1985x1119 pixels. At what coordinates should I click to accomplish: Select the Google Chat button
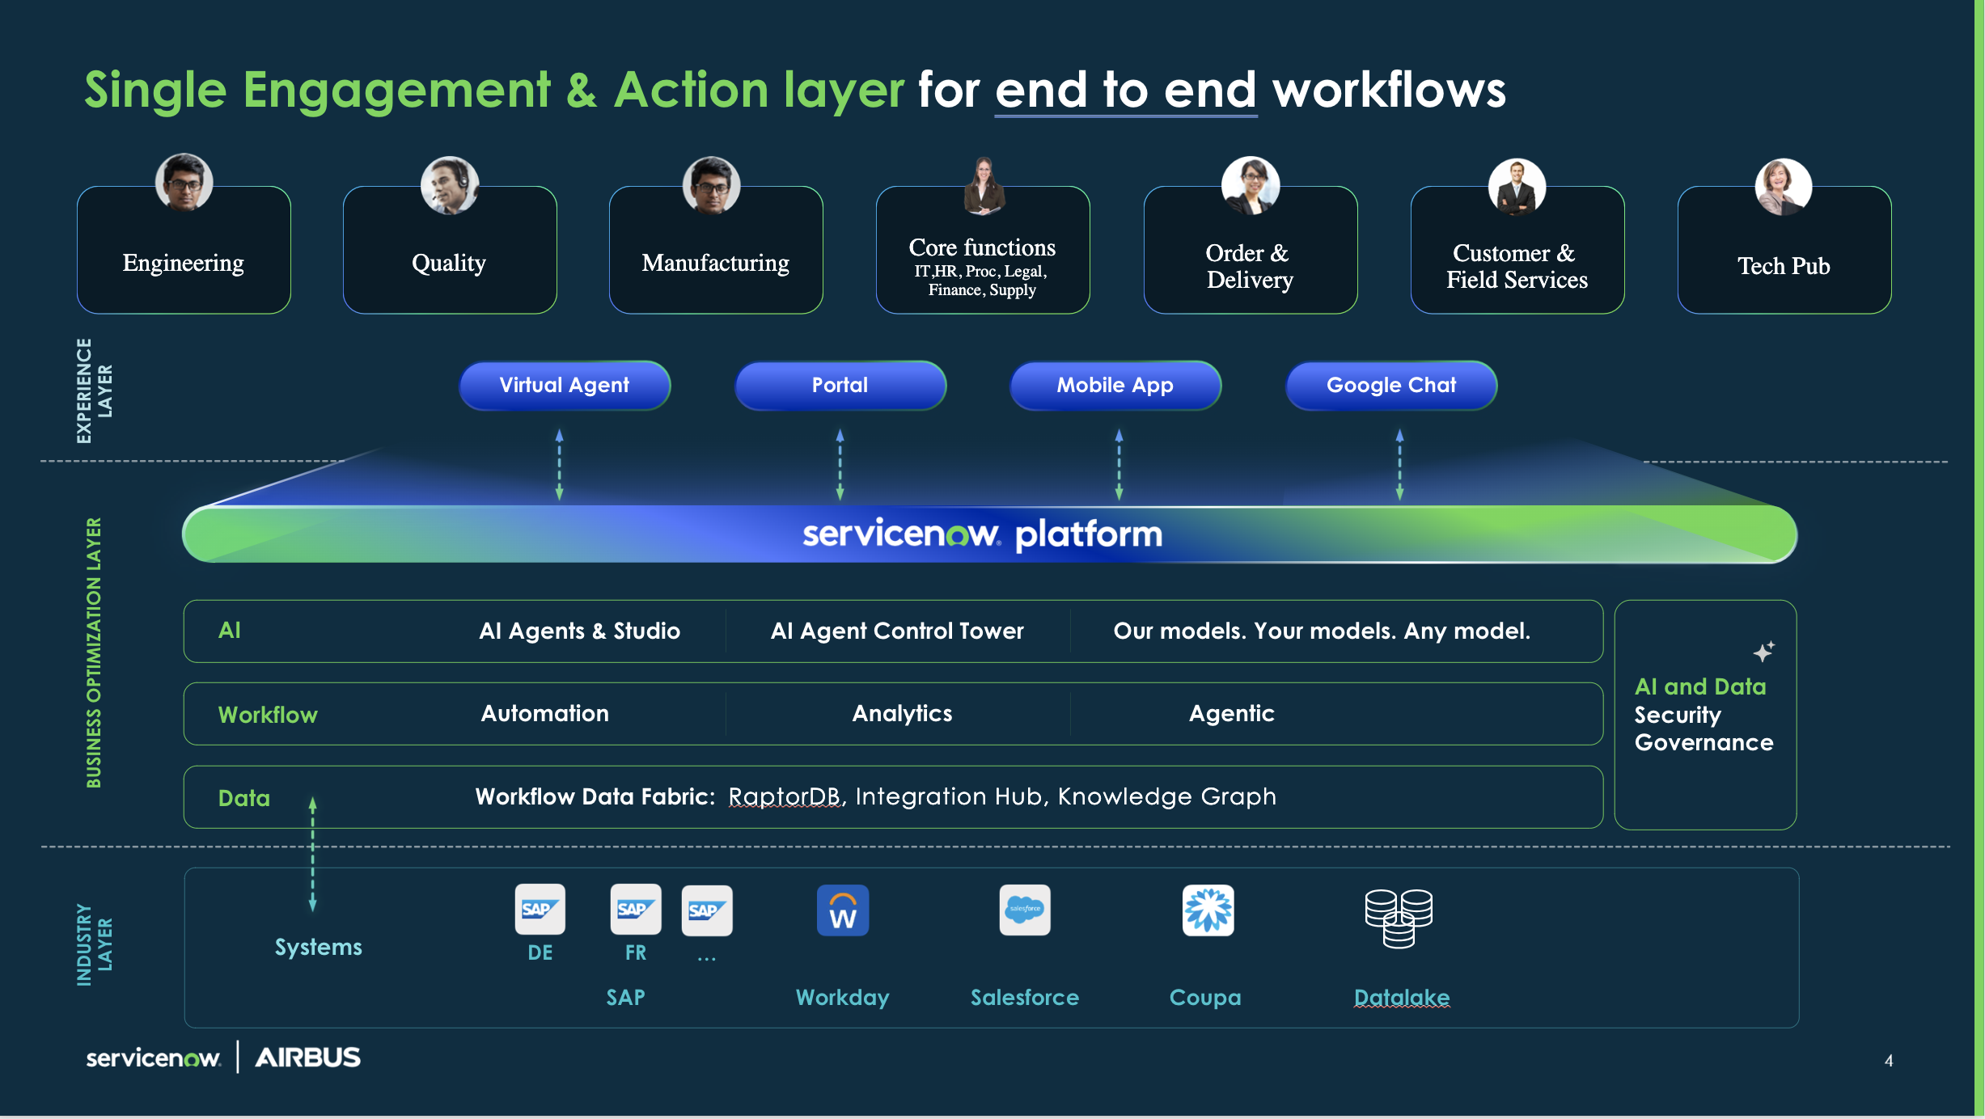(x=1391, y=385)
